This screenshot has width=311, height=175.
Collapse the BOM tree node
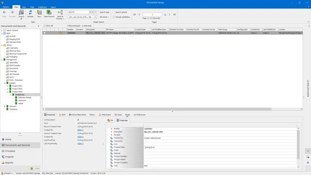[x=2, y=34]
